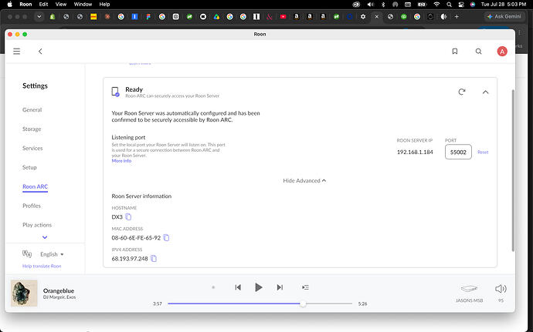This screenshot has height=332, width=533.
Task: Open the English language dropdown
Action: (x=52, y=254)
